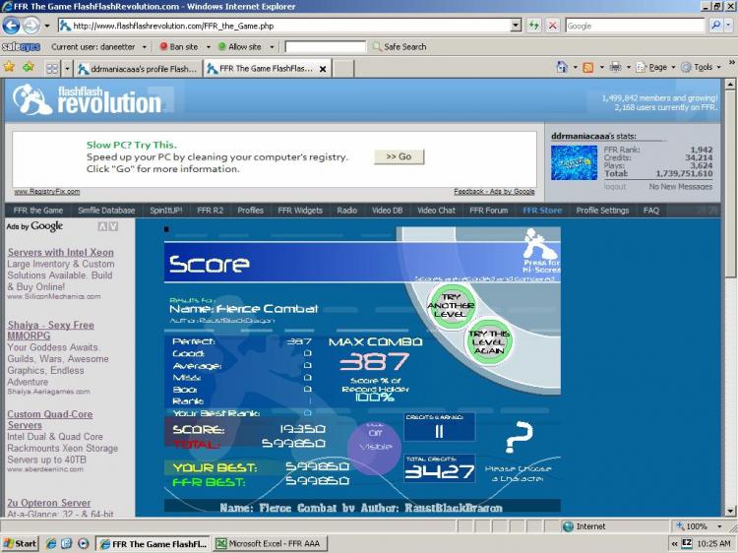
Task: Click the Internet zone status icon
Action: pyautogui.click(x=568, y=526)
